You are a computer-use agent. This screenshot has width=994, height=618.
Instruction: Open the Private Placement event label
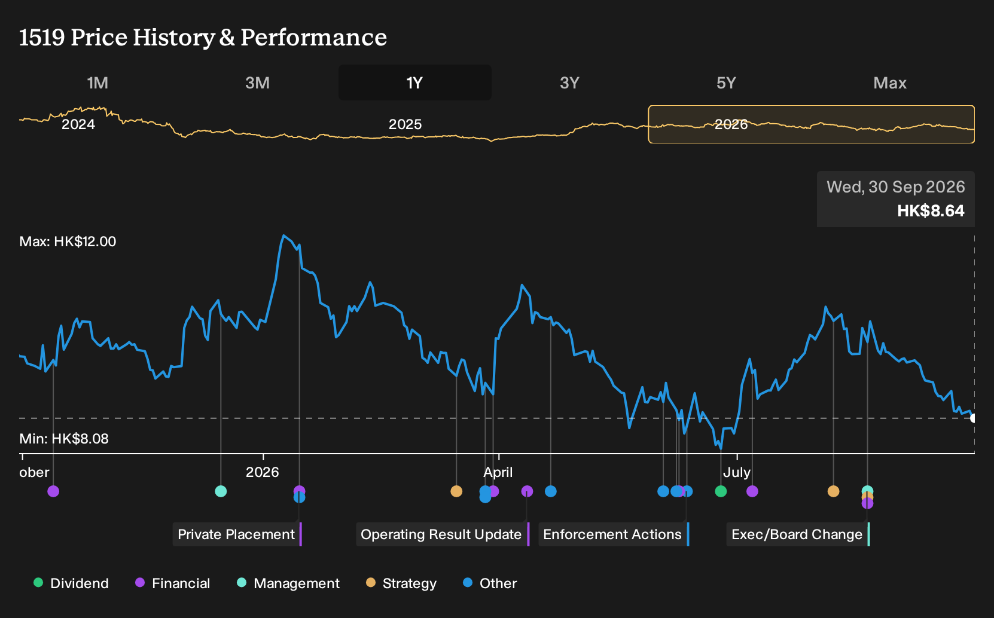(237, 534)
